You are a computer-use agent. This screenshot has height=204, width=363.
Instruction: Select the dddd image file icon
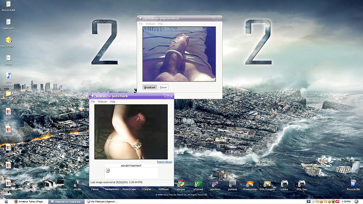click(9, 112)
